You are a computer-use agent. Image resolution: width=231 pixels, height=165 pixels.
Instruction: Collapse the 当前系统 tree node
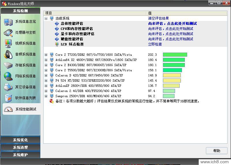pyautogui.click(x=46, y=18)
